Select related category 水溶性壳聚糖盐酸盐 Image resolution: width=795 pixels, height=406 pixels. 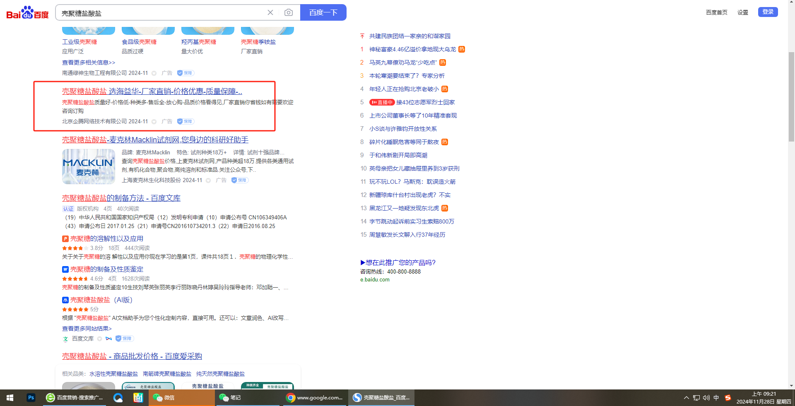point(113,374)
